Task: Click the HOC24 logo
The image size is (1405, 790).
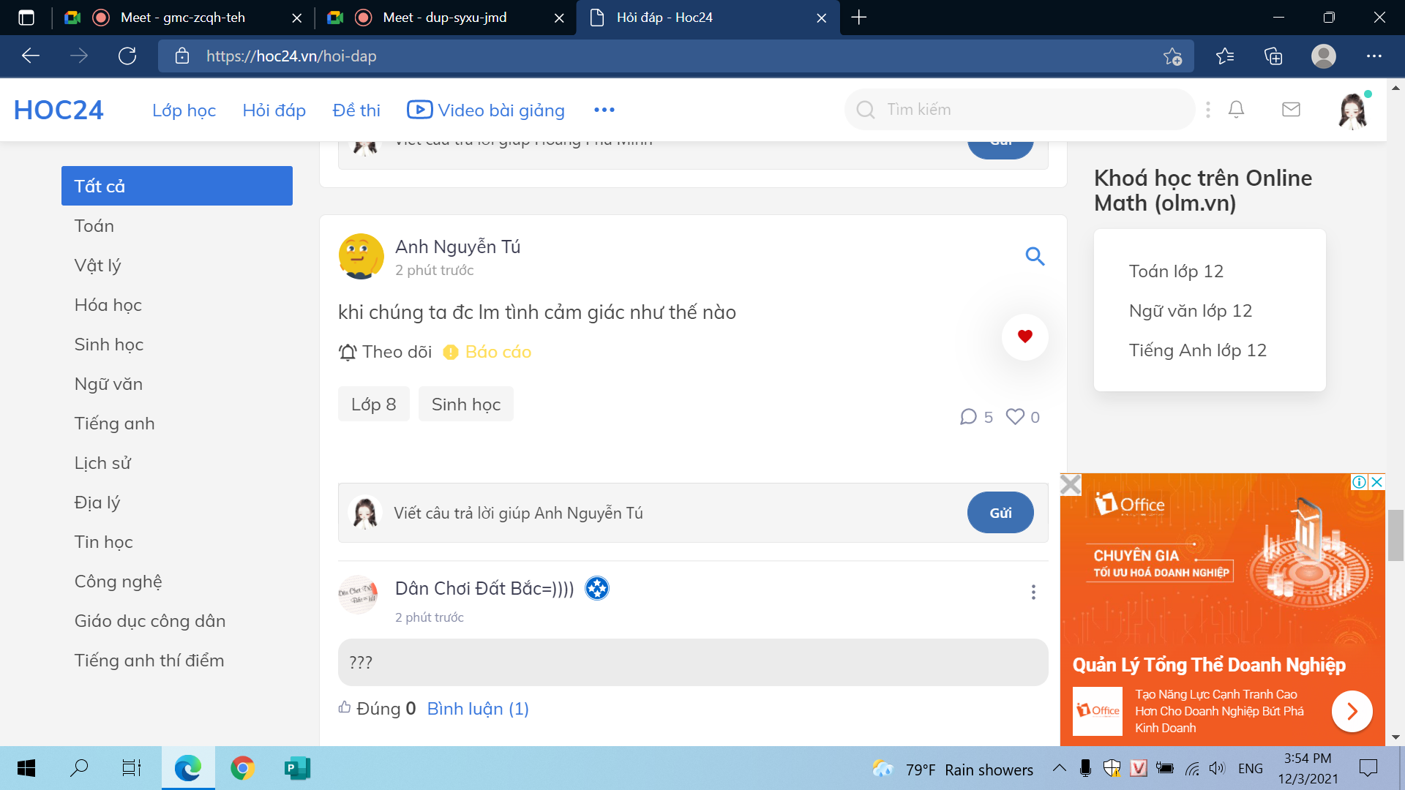Action: point(59,110)
